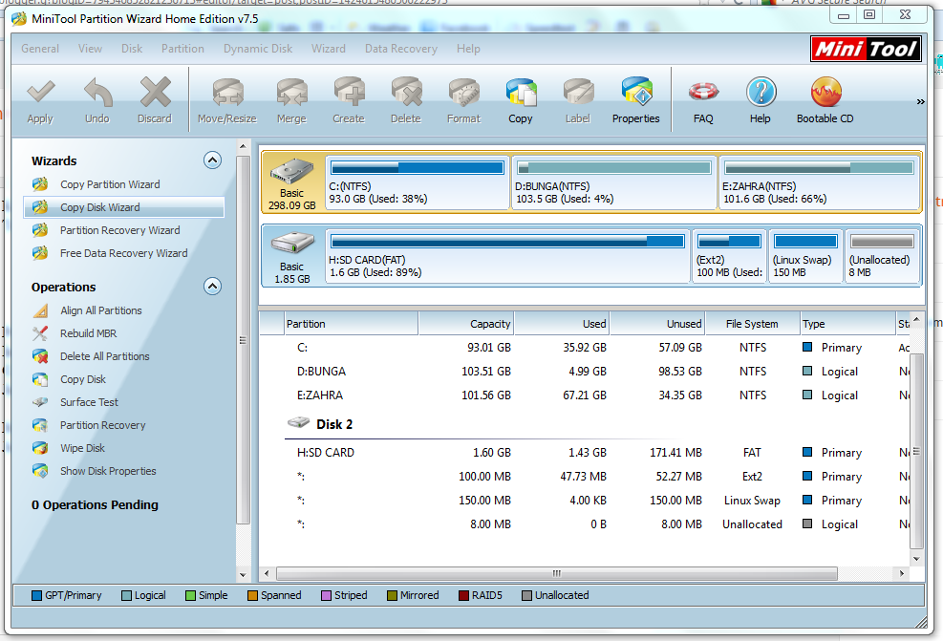Screen dimensions: 943x641
Task: Select the Linux Swap partition block
Action: (805, 256)
